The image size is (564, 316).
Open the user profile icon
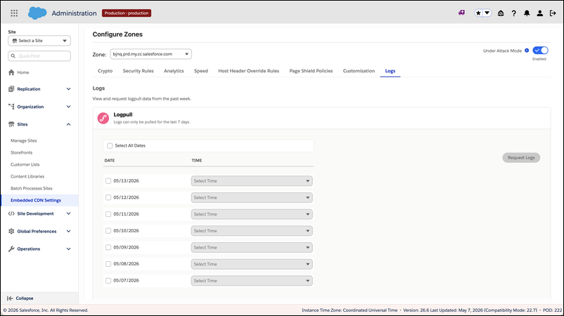pos(539,13)
